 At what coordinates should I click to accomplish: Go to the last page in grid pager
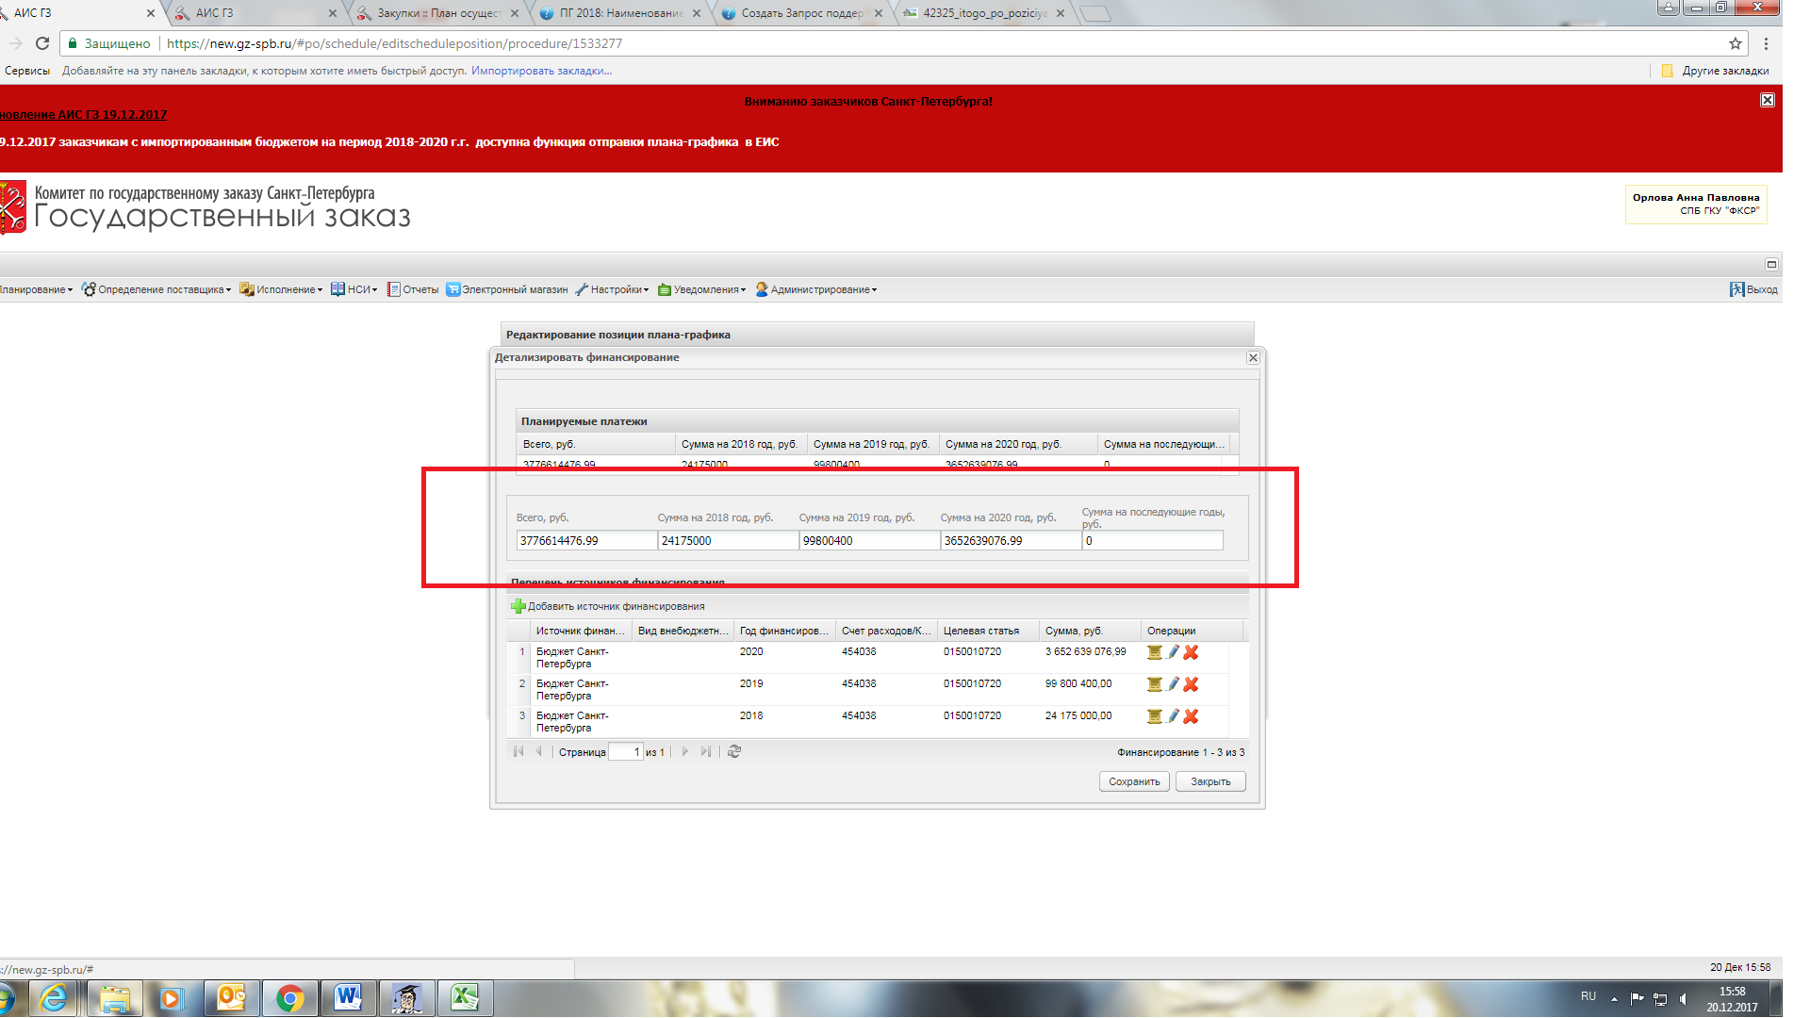(x=705, y=751)
